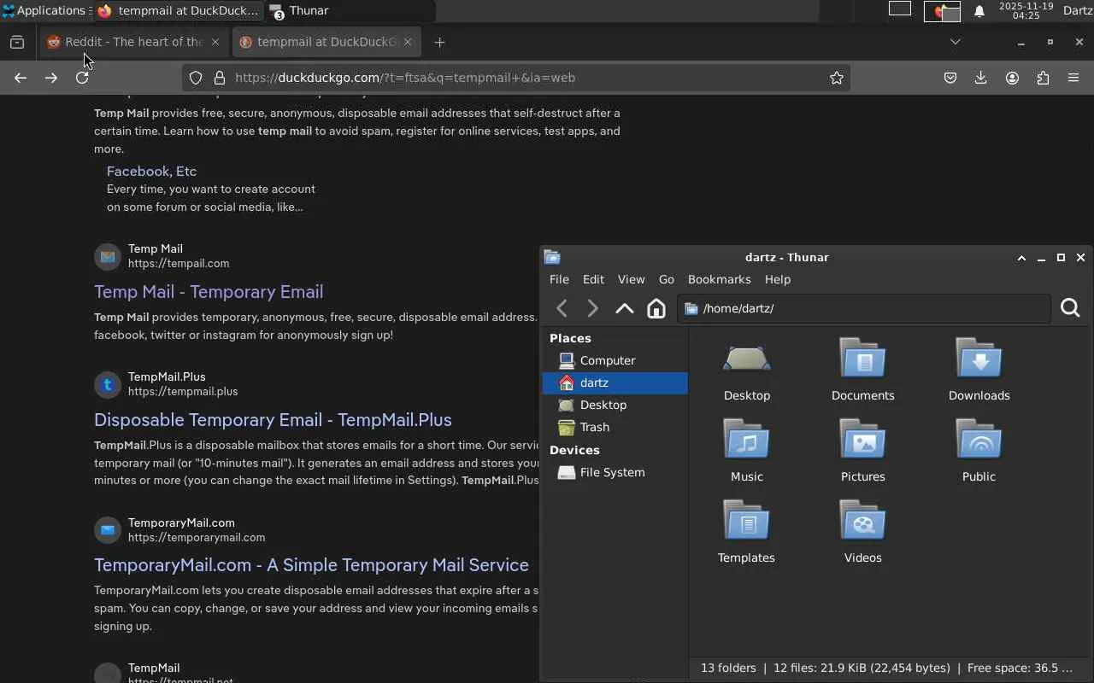The height and width of the screenshot is (683, 1094).
Task: Go to parent folder in Thunar
Action: pos(625,308)
